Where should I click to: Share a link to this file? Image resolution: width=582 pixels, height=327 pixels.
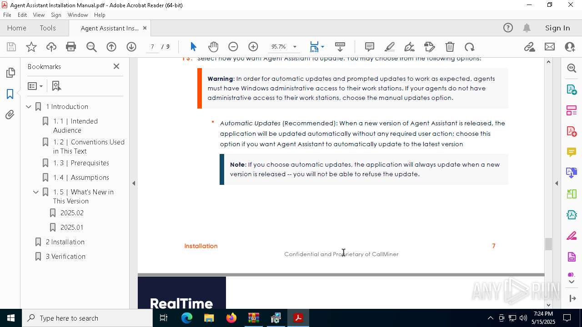click(529, 47)
